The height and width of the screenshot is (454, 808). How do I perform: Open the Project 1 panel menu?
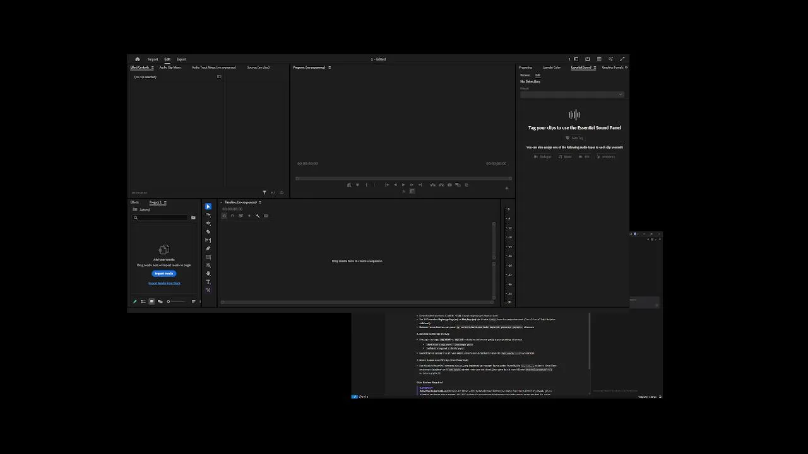tap(165, 202)
